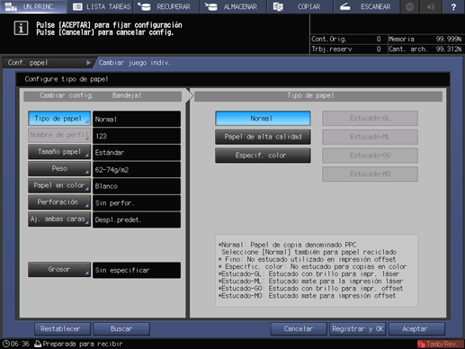Open the ESCANEAR tab
Screen dimensions: 465x349
coord(367,6)
